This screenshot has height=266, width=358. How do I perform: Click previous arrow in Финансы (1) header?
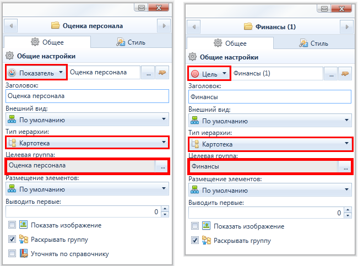[x=194, y=27]
